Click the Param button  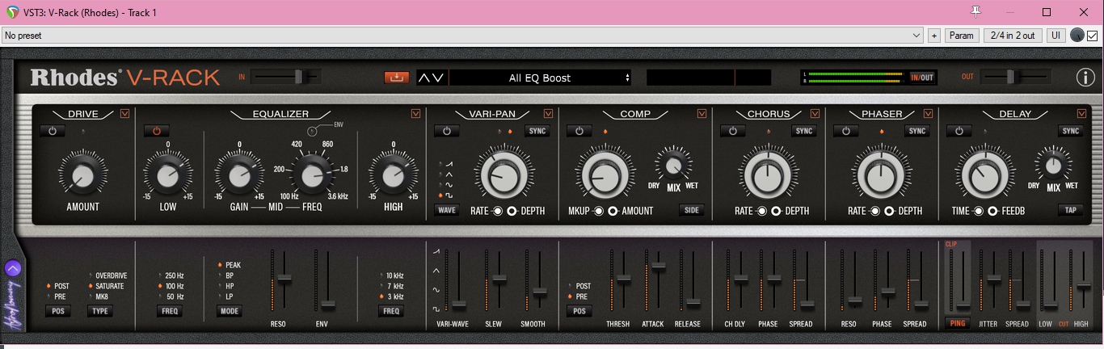962,36
